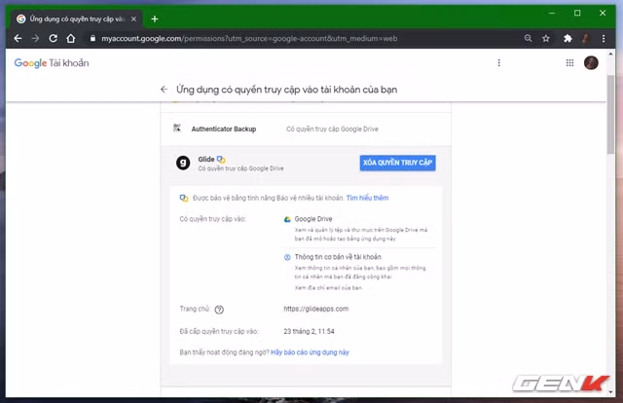Open Google account page options menu
Screen dimensions: 623x403
(x=499, y=63)
